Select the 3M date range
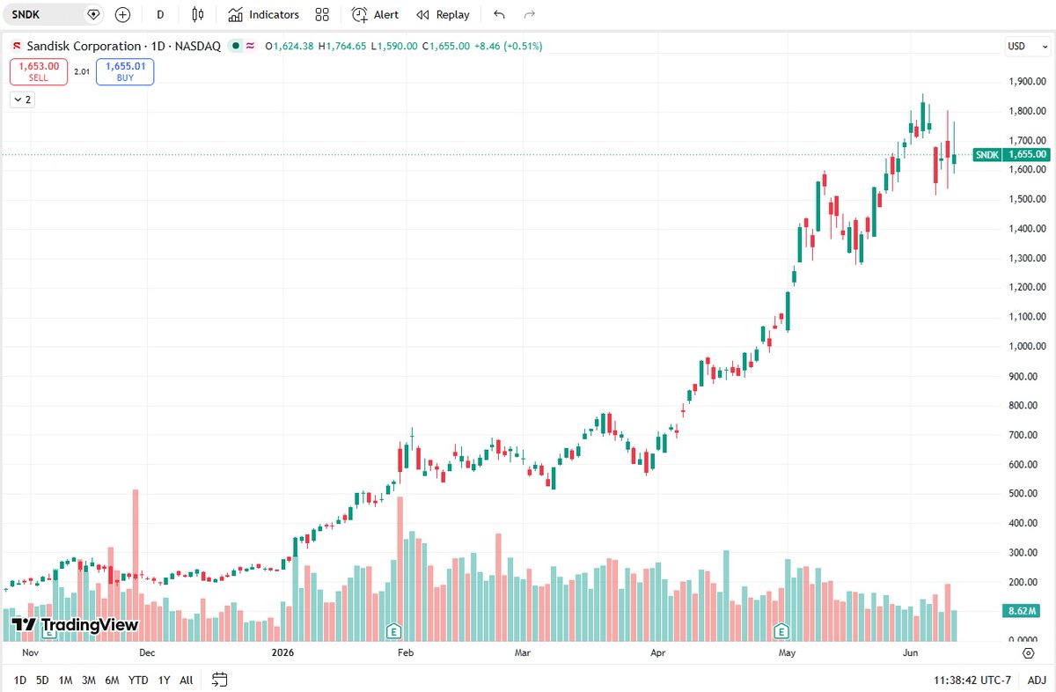1056x692 pixels. tap(89, 680)
